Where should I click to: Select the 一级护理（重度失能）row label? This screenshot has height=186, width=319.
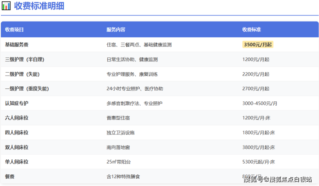[27, 88]
